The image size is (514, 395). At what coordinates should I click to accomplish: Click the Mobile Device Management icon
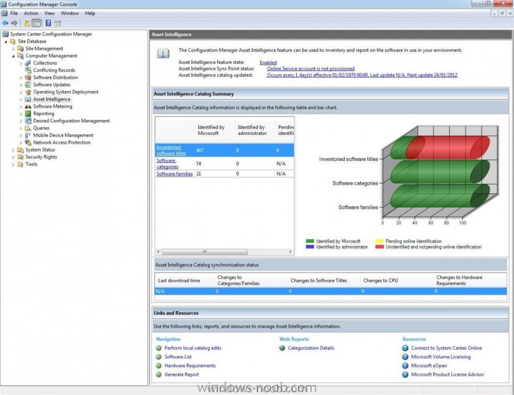point(28,135)
